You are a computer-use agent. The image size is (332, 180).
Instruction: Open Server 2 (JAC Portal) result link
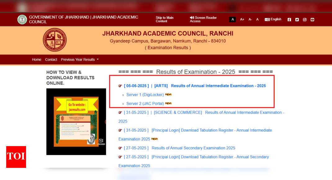click(x=145, y=104)
